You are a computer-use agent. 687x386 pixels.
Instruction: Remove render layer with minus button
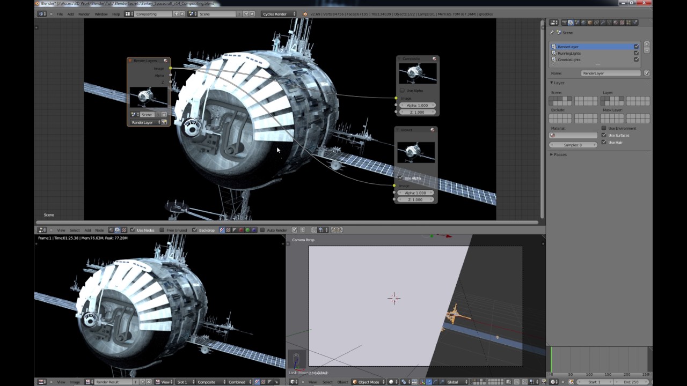tap(647, 50)
